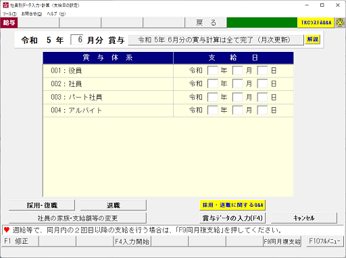Click the 給与 logo icon
The width and height of the screenshot is (346, 258).
coord(9,23)
